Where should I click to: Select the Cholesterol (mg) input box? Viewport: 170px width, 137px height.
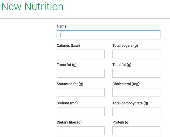(x=136, y=92)
